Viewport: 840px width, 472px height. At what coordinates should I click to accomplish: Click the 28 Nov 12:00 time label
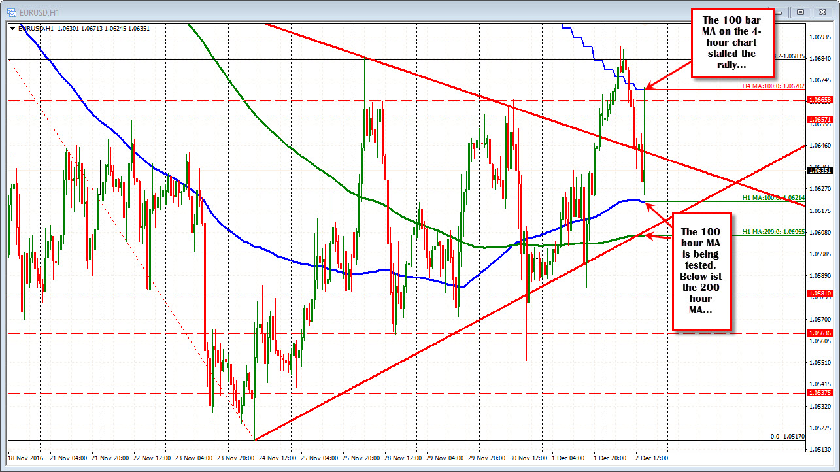(403, 458)
